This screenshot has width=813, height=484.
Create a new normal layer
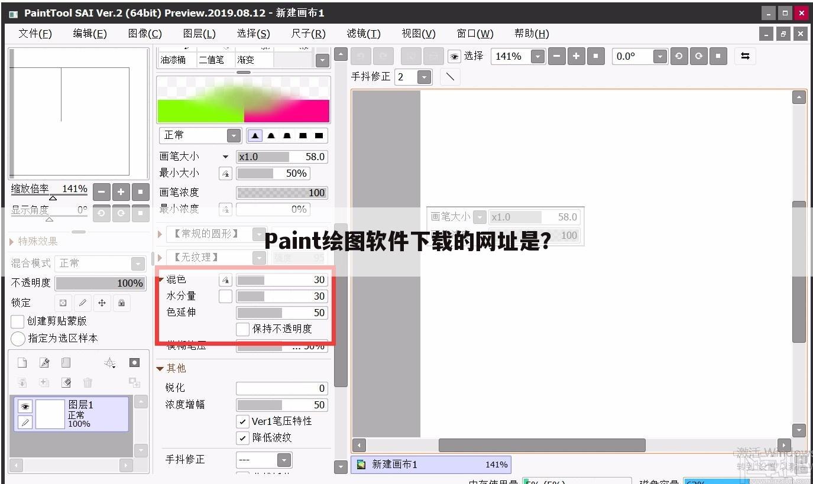pos(22,363)
